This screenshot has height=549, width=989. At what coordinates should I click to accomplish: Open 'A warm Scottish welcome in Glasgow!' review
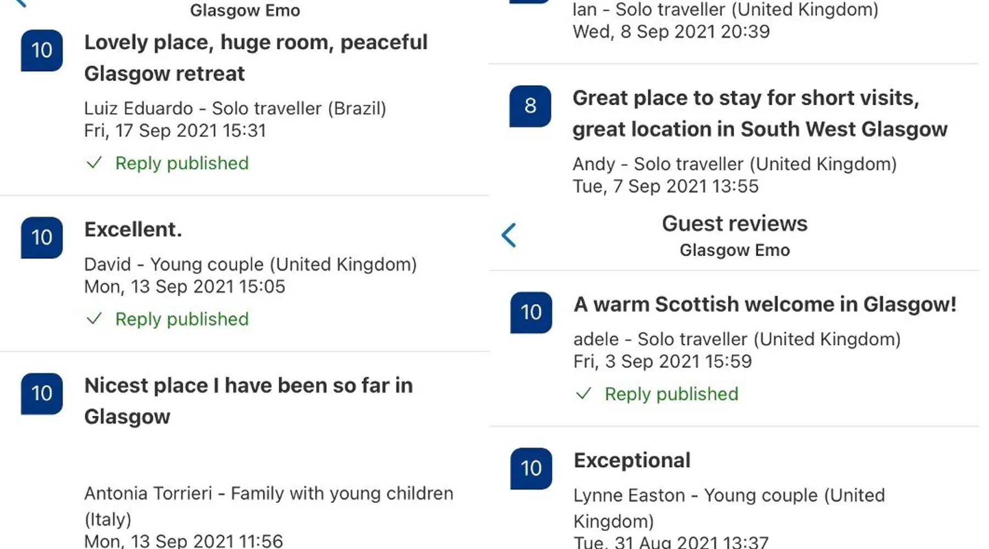point(765,304)
